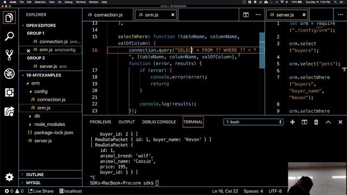Open the Manage gear icon
Viewport: 347px width, 195px height.
9,177
